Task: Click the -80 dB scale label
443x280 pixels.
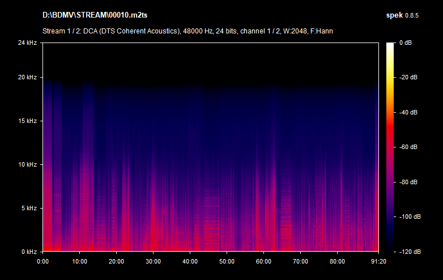Action: click(x=408, y=182)
